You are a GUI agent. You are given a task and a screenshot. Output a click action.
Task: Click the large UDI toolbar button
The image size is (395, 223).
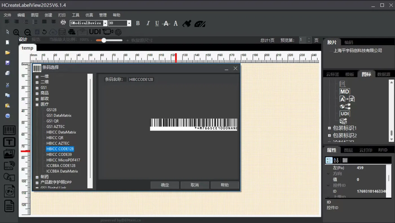point(95,32)
